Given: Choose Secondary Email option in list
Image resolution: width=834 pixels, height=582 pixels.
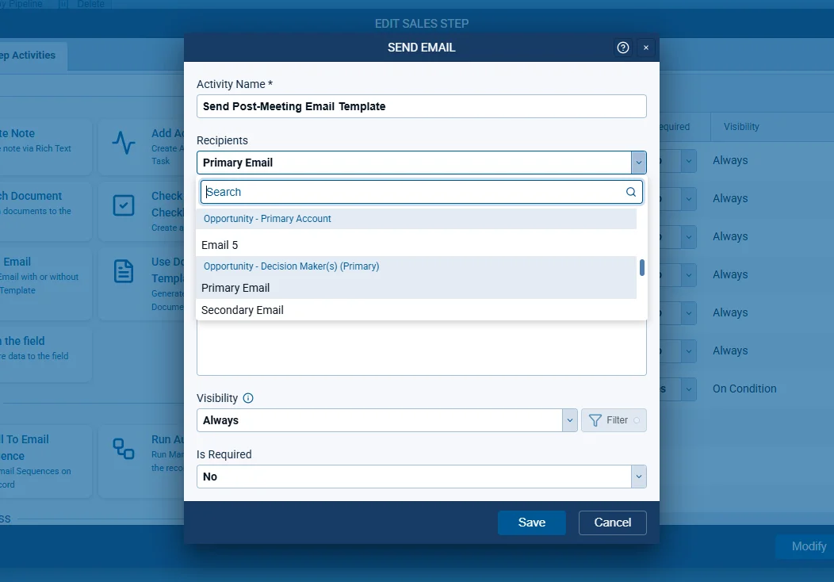Looking at the screenshot, I should 416,310.
